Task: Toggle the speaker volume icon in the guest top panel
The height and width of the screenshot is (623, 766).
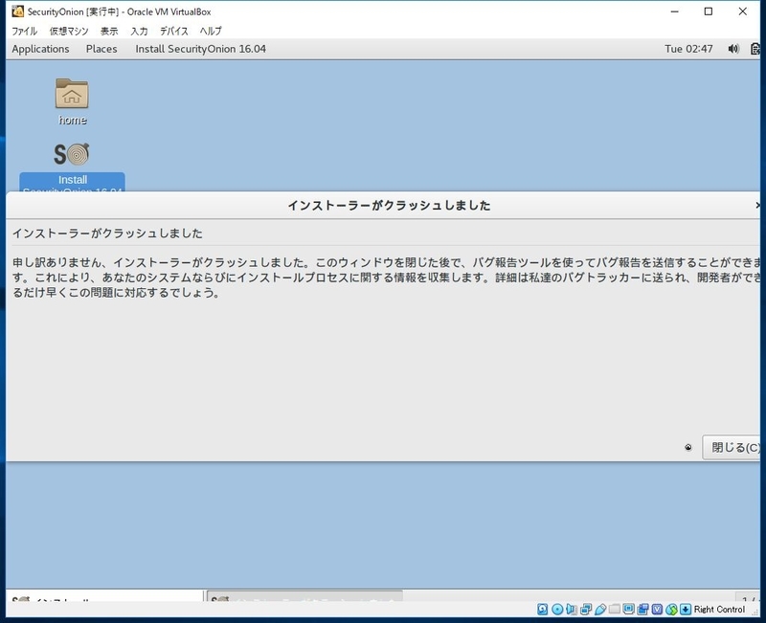Action: pos(732,48)
